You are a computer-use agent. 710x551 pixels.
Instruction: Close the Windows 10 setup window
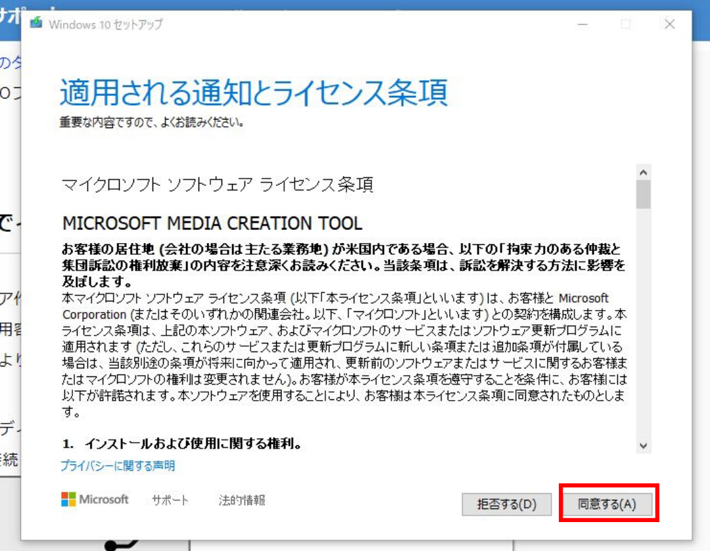(x=670, y=24)
